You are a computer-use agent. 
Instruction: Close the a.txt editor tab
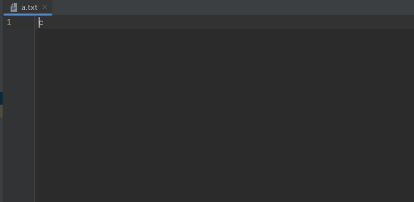[x=45, y=7]
